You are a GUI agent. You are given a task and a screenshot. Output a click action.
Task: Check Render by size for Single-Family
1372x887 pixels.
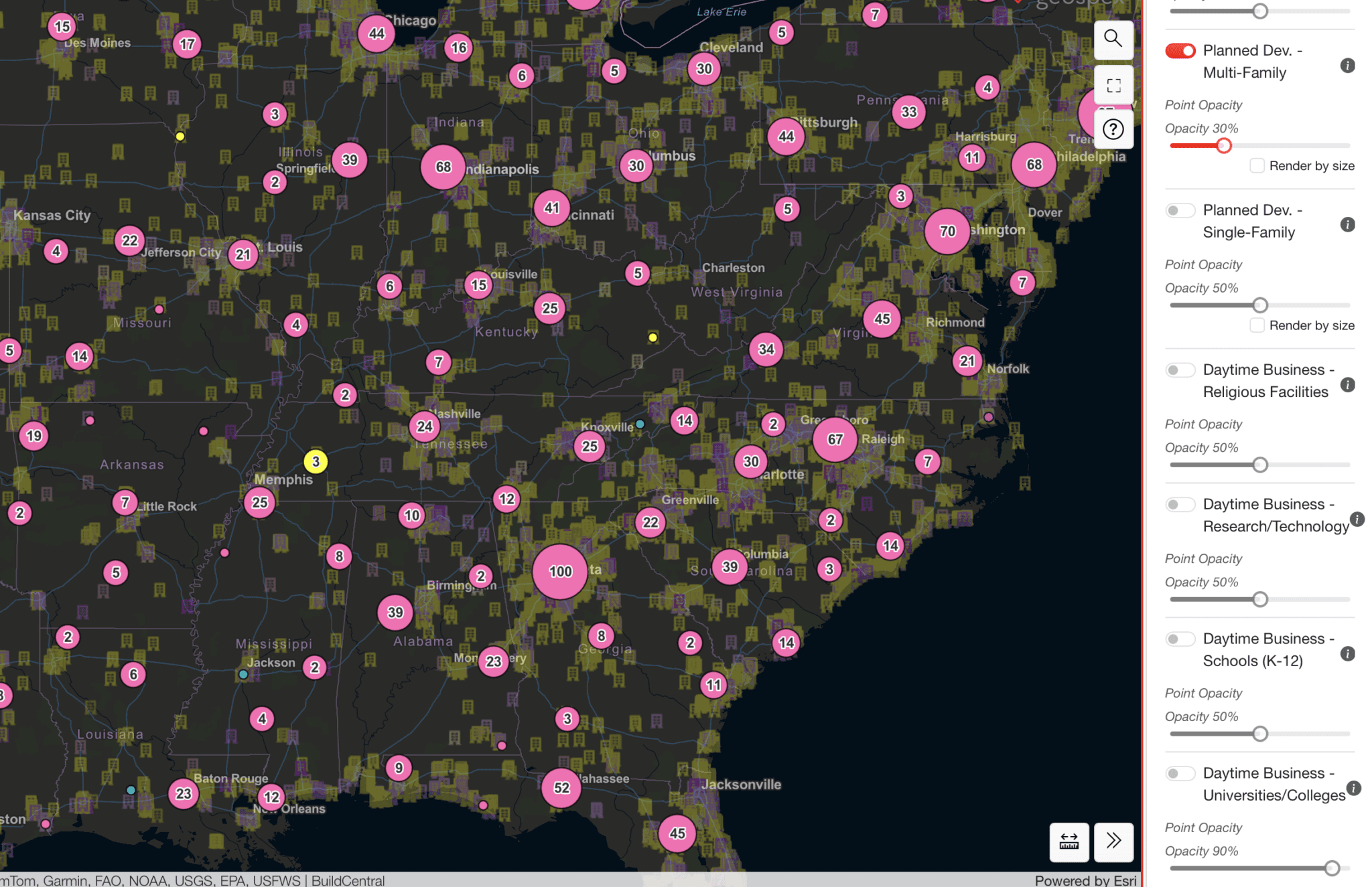1257,325
